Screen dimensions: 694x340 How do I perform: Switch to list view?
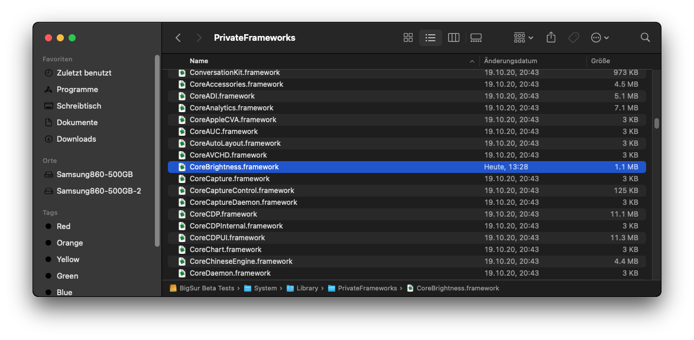pyautogui.click(x=430, y=38)
